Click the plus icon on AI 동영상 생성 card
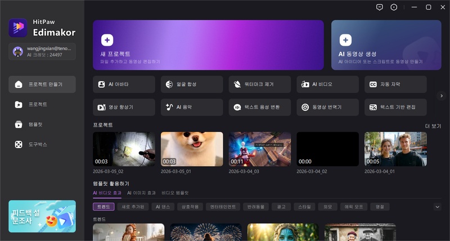 click(x=345, y=40)
